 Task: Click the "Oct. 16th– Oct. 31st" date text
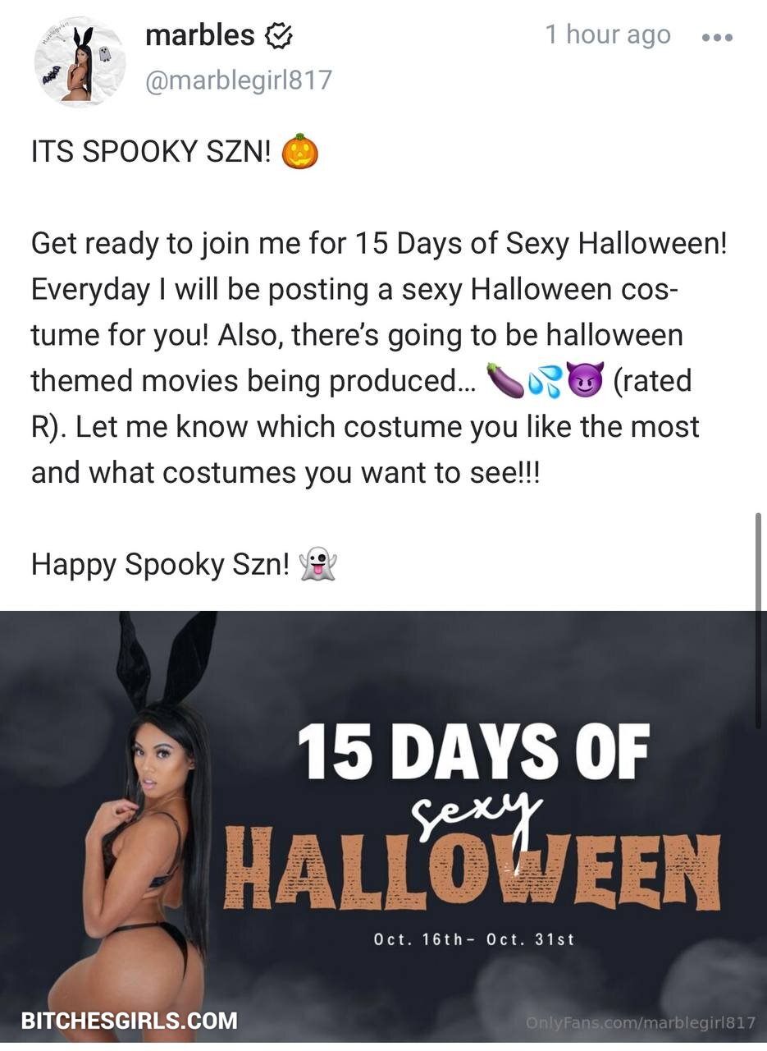tap(473, 939)
